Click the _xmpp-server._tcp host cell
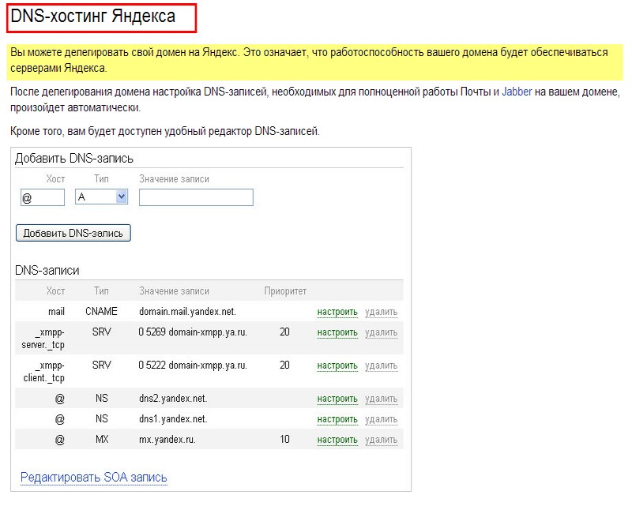The height and width of the screenshot is (506, 632). [43, 339]
